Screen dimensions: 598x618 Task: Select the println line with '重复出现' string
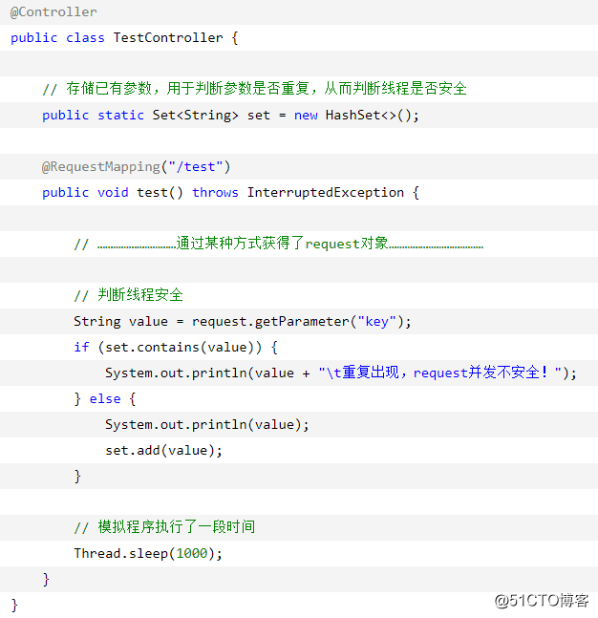click(341, 373)
